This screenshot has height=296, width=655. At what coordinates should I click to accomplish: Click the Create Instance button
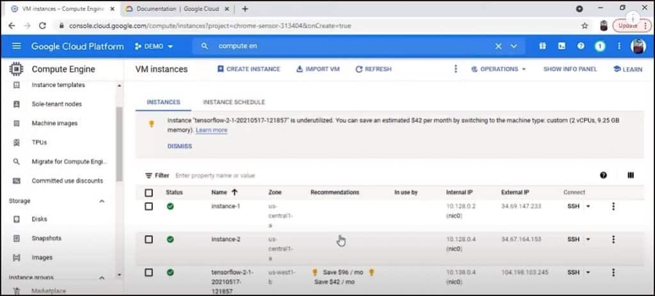(x=248, y=69)
